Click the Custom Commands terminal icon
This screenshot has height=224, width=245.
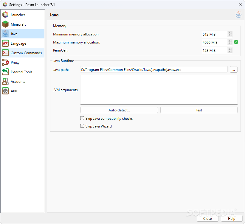[x=5, y=53]
